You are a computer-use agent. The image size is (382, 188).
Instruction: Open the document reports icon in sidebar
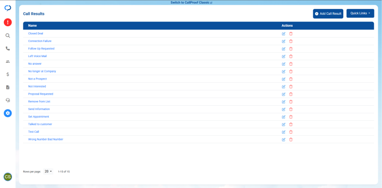pyautogui.click(x=8, y=87)
